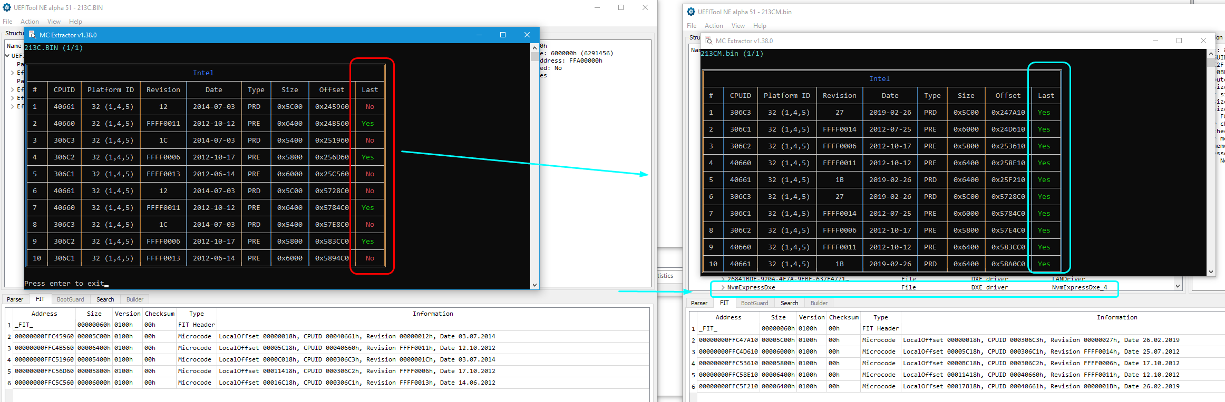The height and width of the screenshot is (402, 1225).
Task: Click scroll-down arrow of left MC Extractor console
Action: point(534,285)
